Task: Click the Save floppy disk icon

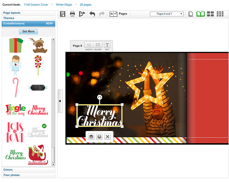Action: pos(63,14)
